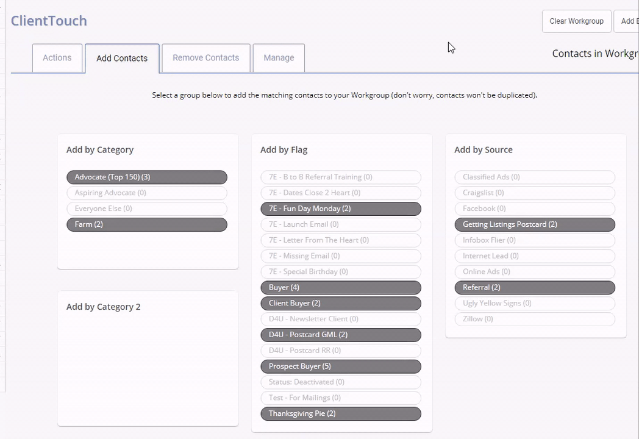Open the Actions tab
The image size is (639, 439).
point(57,58)
